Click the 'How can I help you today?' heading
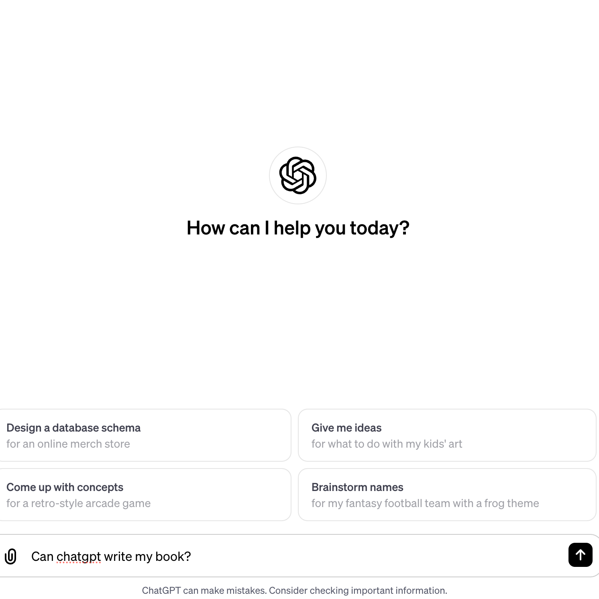This screenshot has width=599, height=599. click(x=298, y=228)
